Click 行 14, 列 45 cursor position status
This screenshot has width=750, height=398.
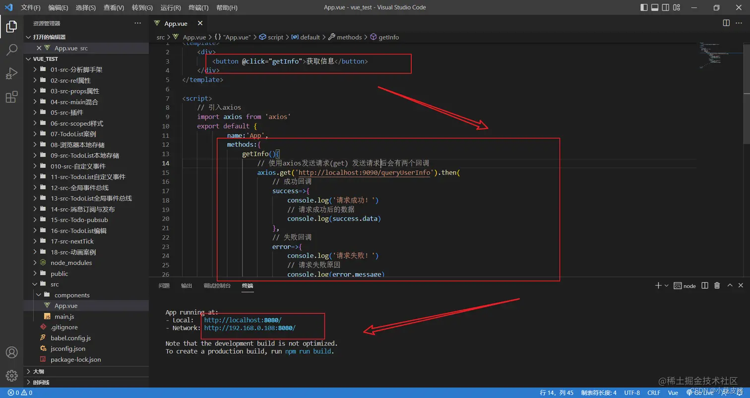tap(557, 393)
